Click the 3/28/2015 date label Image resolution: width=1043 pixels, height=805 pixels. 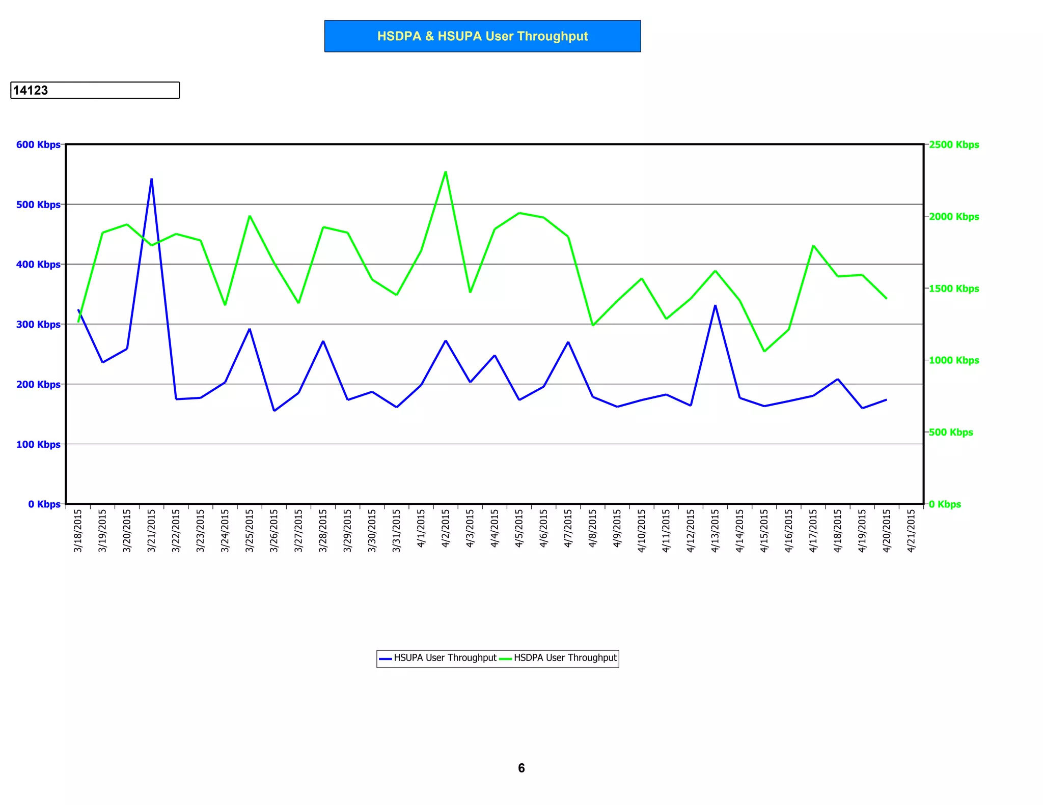323,531
